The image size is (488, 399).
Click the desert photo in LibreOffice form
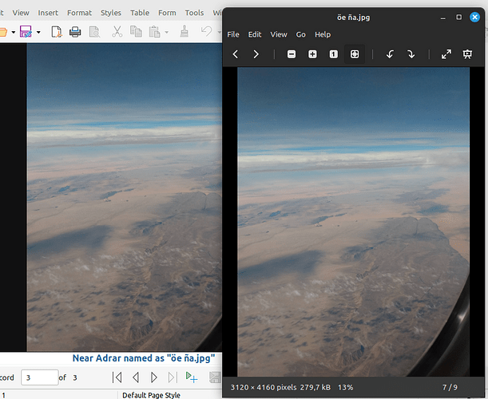click(x=125, y=197)
